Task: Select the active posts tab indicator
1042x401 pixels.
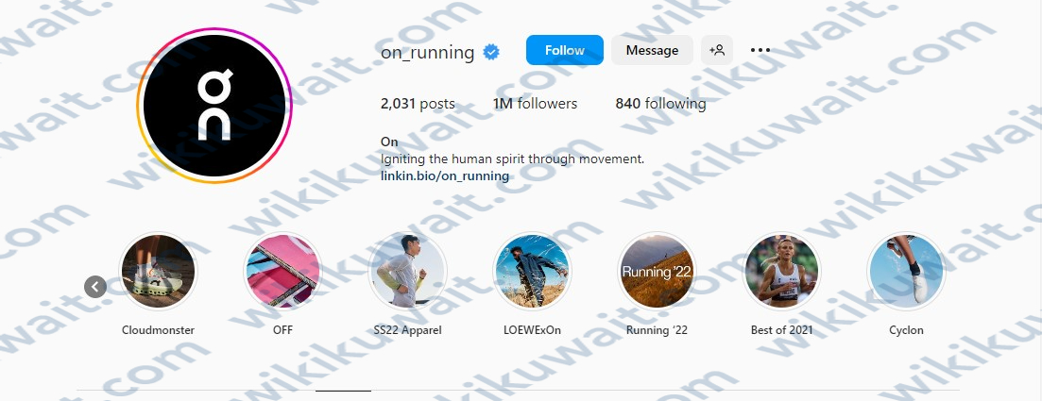Action: point(343,391)
